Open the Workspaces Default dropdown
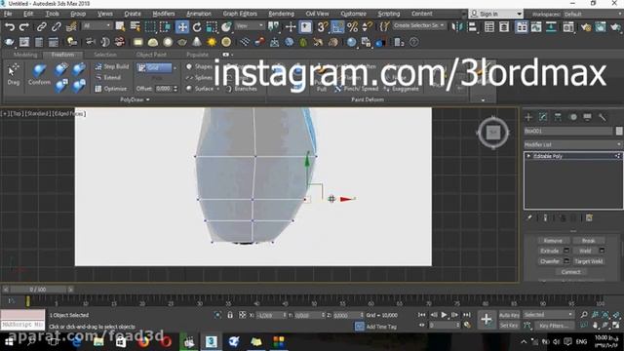Screen dimensions: 624x351 (593, 15)
